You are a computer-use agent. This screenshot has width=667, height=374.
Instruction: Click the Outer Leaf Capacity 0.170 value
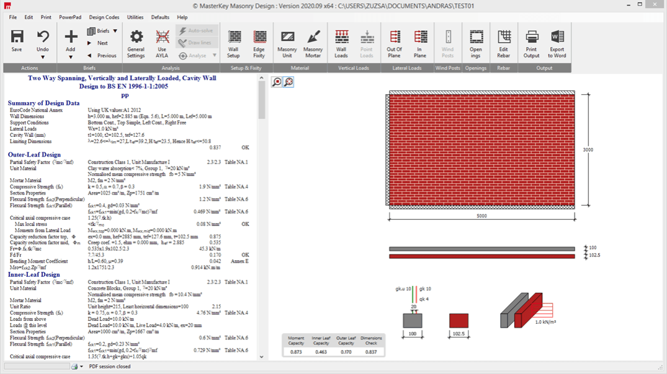click(x=346, y=352)
